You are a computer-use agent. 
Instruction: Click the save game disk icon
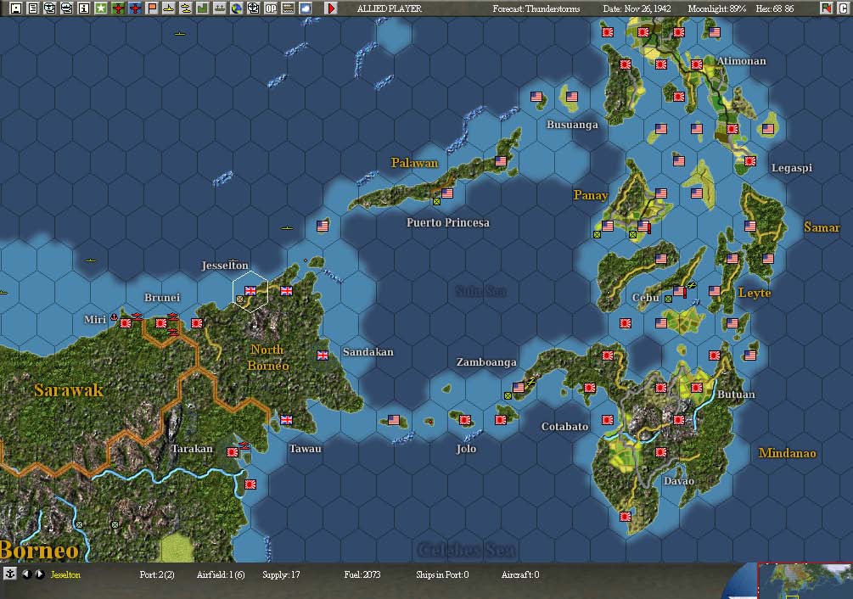[16, 8]
